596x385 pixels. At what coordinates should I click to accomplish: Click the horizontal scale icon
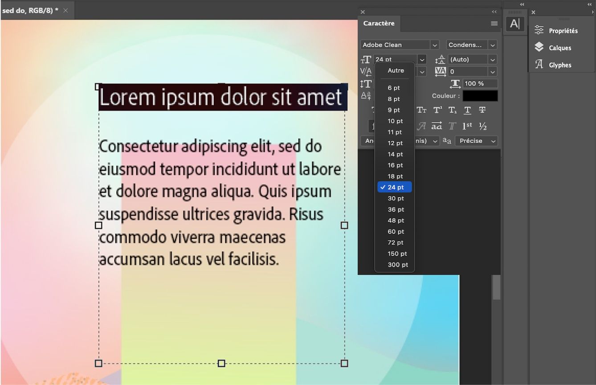click(x=455, y=84)
